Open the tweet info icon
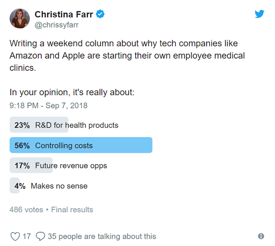This screenshot has height=246, width=275. [x=261, y=236]
